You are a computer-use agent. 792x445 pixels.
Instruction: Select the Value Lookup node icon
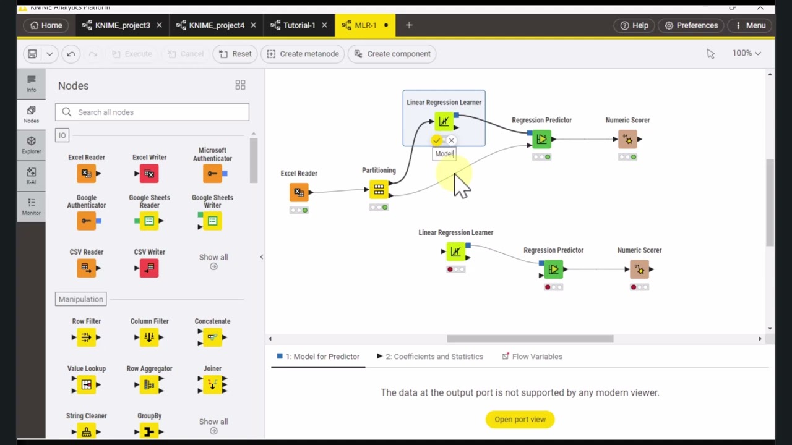[x=87, y=384]
